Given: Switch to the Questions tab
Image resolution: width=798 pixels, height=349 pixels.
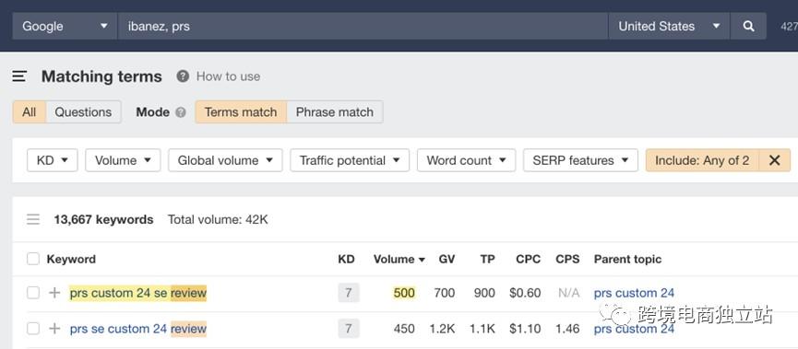Looking at the screenshot, I should pos(83,112).
